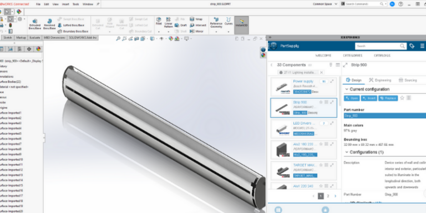The image size is (426, 213).
Task: Toggle favorite star next to Replace button
Action: (402, 98)
